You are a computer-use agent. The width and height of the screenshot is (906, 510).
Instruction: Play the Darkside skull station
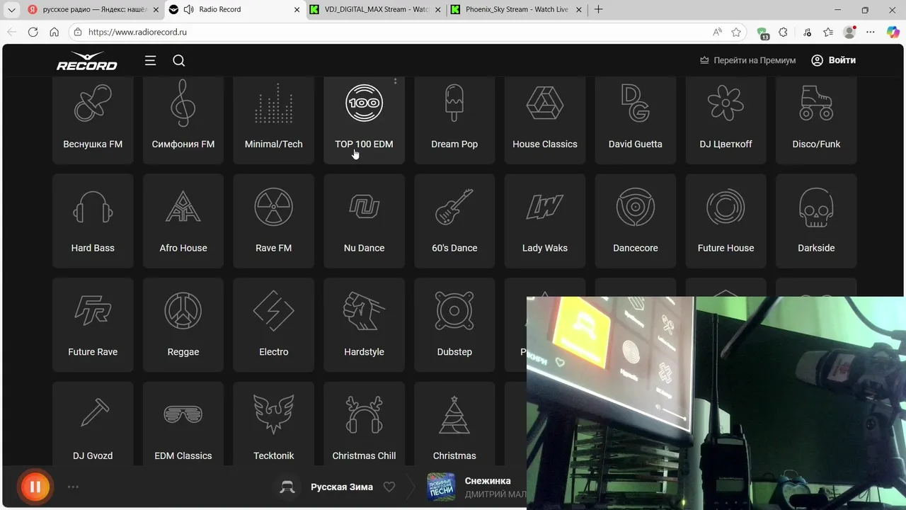coord(816,221)
